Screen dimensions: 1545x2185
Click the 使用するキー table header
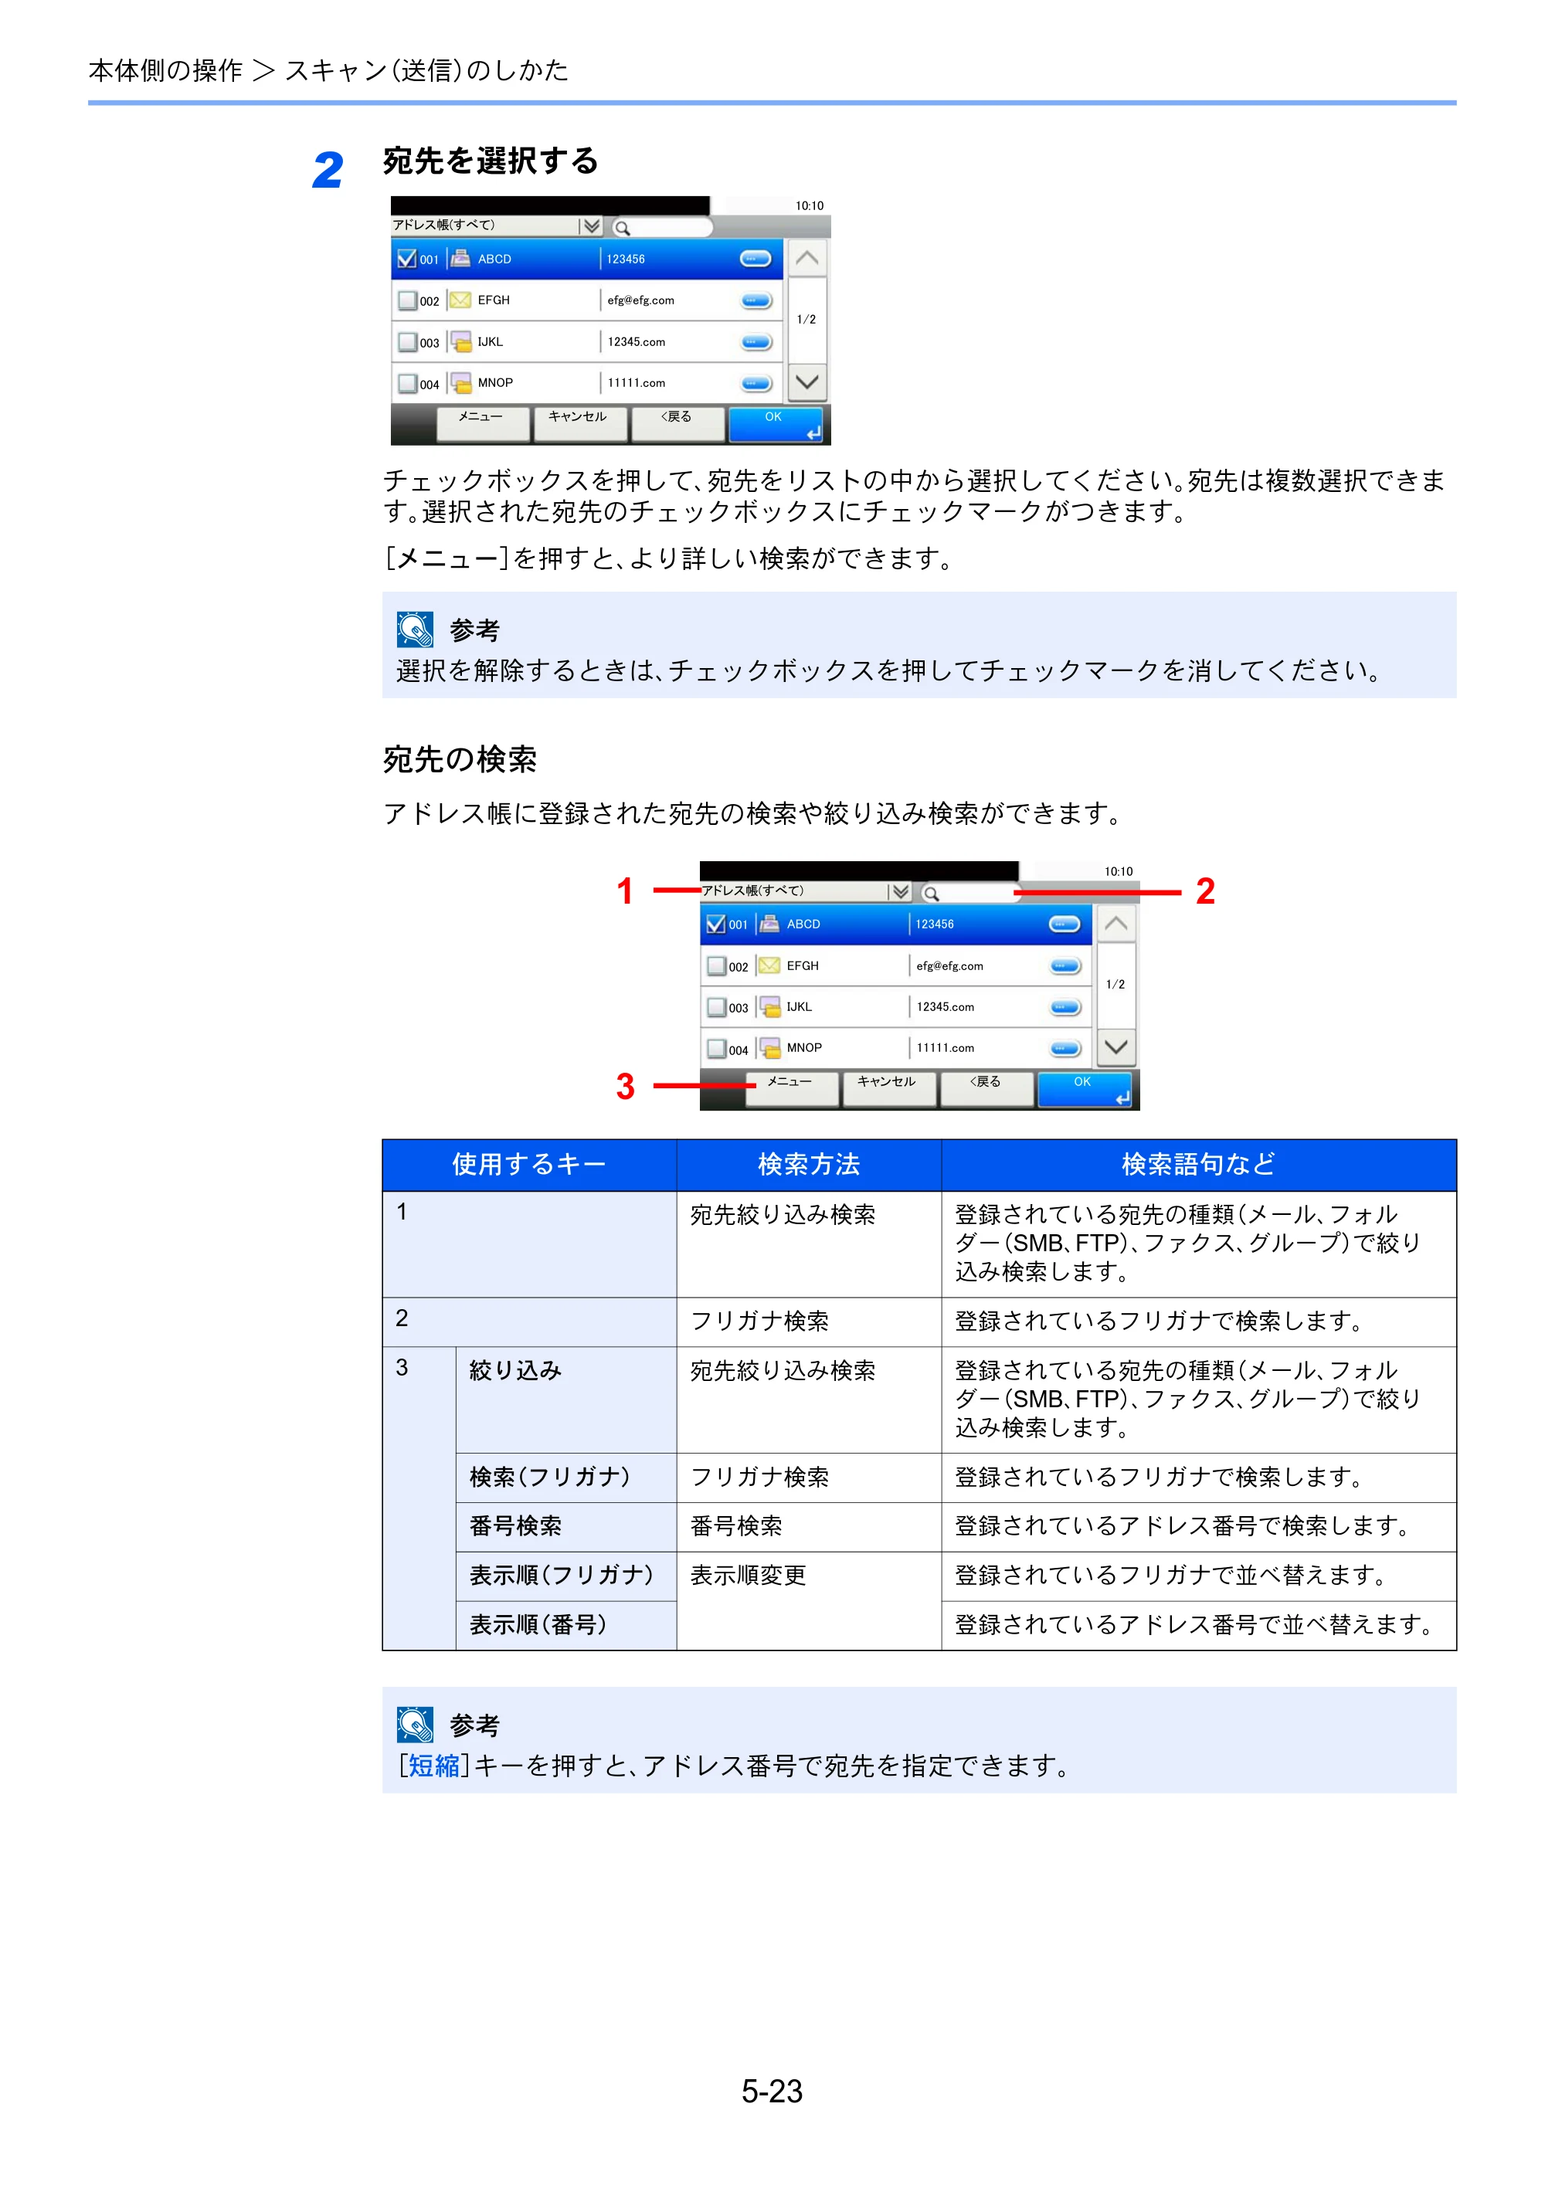pos(529,1165)
